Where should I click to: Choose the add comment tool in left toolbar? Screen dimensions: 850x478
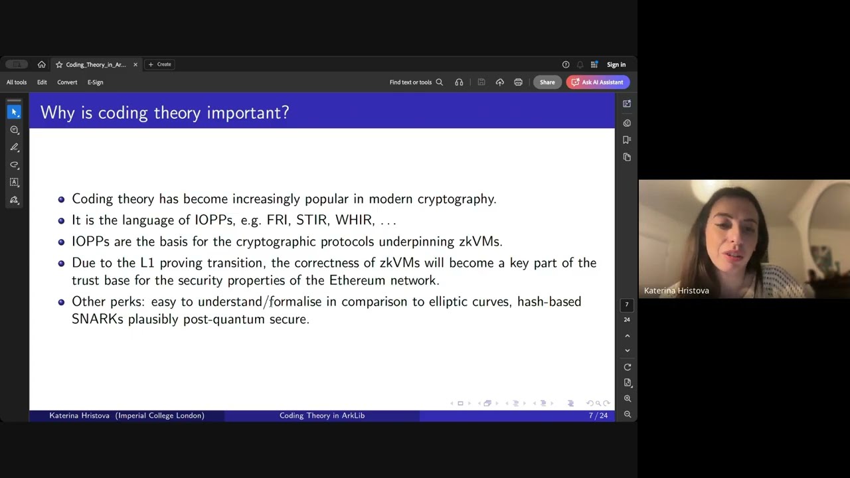(x=15, y=130)
